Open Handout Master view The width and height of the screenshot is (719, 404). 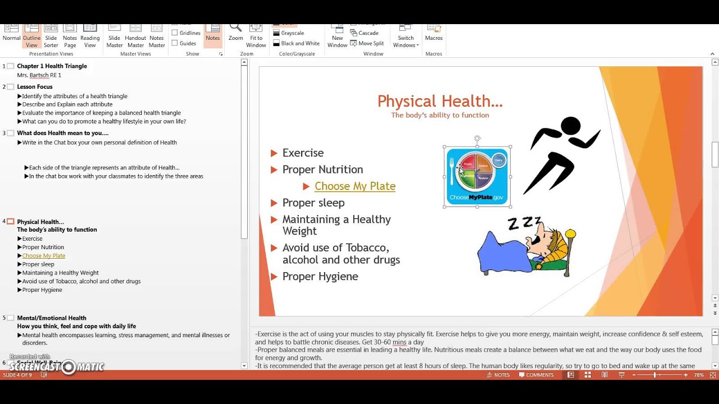tap(135, 35)
